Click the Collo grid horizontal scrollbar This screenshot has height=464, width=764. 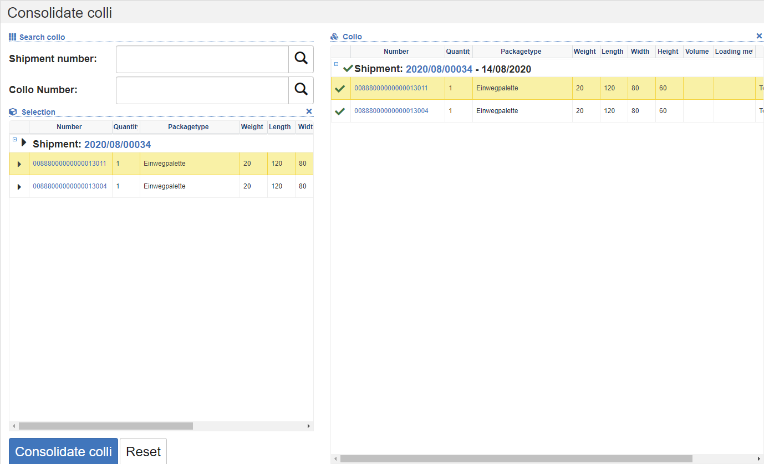tap(516, 458)
